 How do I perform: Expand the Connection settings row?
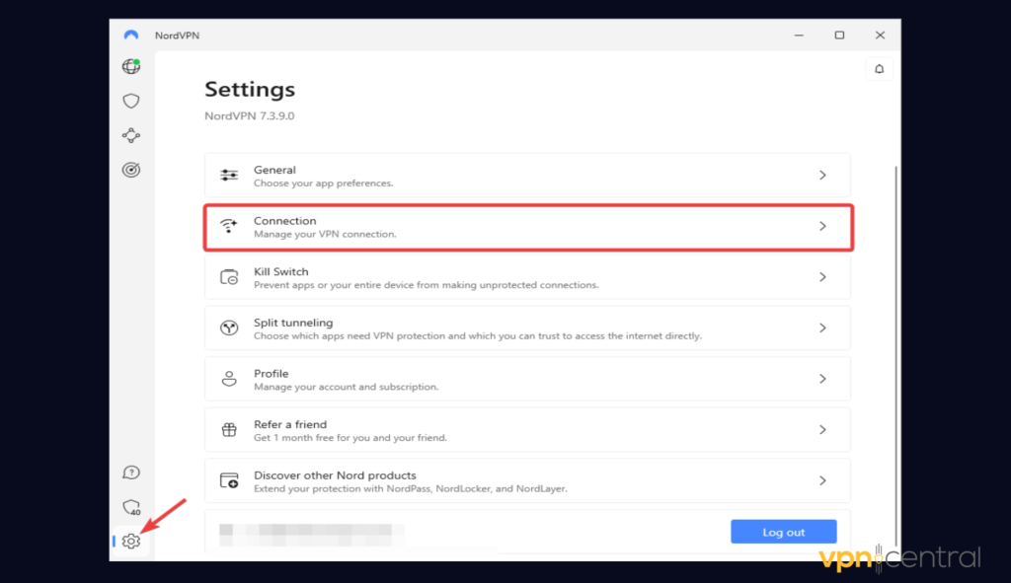point(527,226)
